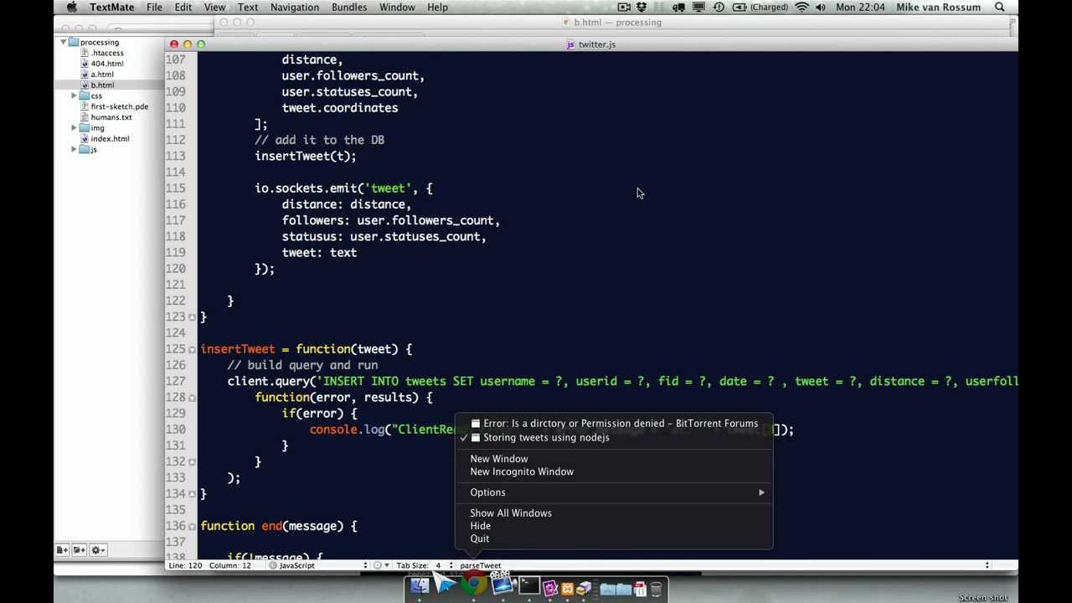
Task: Choose Show All Windows
Action: (613, 513)
